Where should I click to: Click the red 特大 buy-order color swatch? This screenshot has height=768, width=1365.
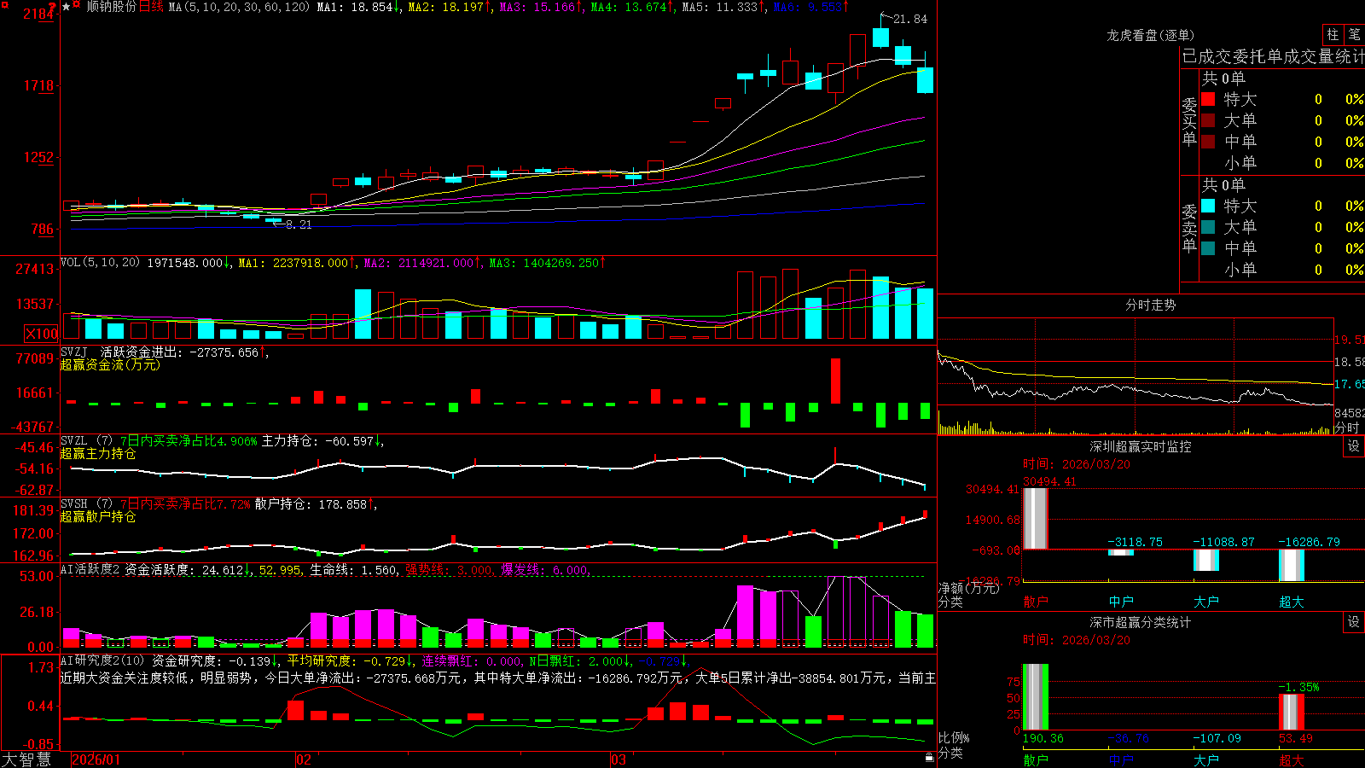[x=1208, y=99]
